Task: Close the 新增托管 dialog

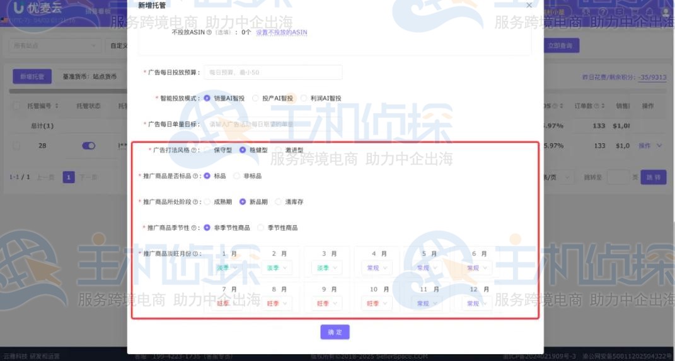Action: [x=529, y=5]
